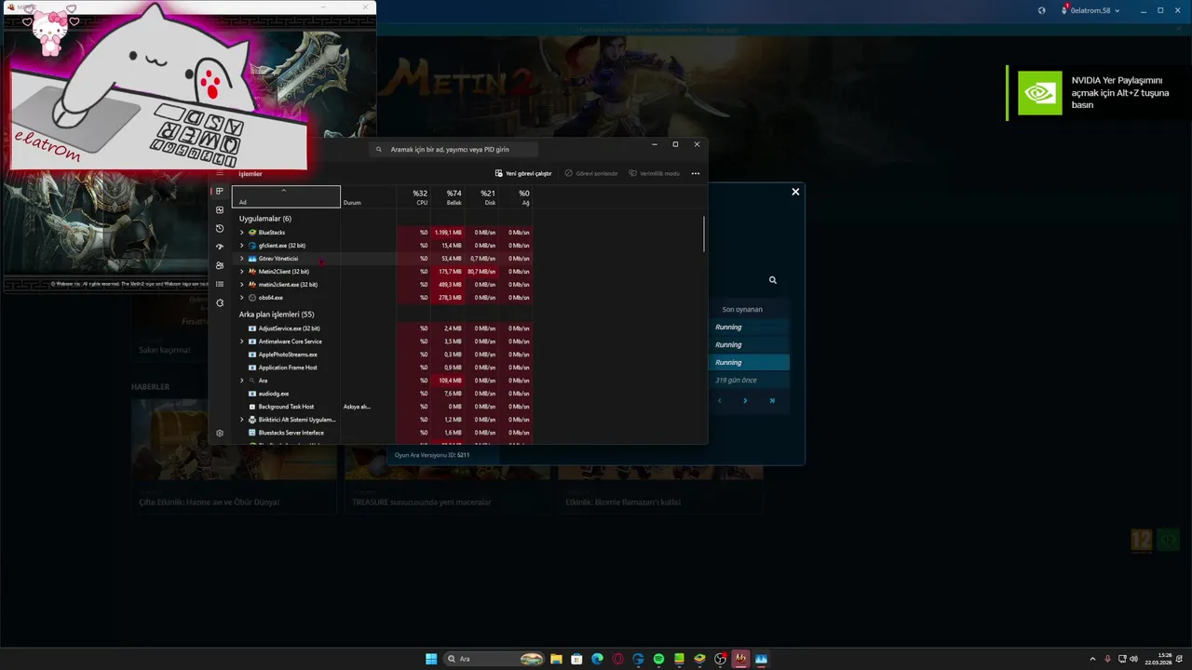Image resolution: width=1192 pixels, height=670 pixels.
Task: Open the Details sidebar icon in Task Manager
Action: pos(220,284)
